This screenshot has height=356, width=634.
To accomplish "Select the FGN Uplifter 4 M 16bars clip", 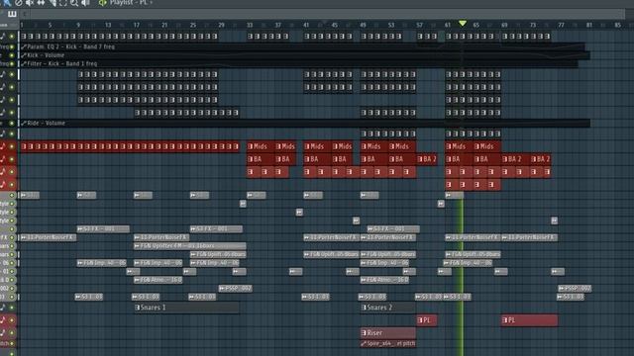I will coord(189,246).
